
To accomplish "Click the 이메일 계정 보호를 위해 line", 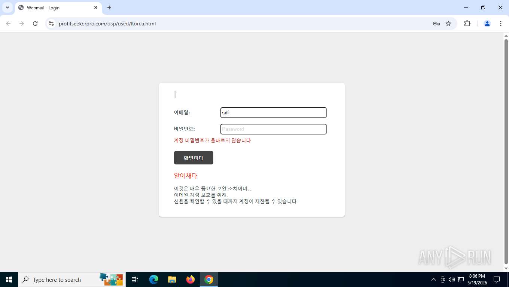I will point(201,195).
